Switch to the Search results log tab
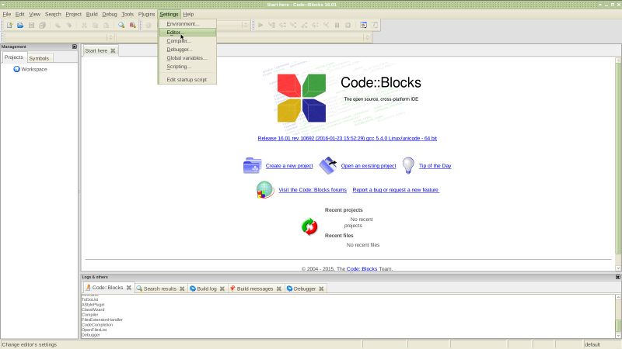622x349 pixels. [160, 289]
